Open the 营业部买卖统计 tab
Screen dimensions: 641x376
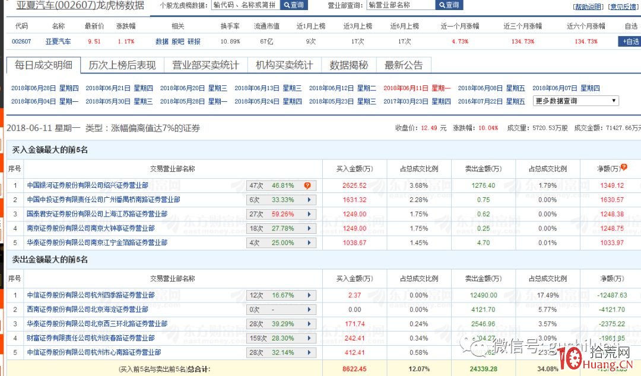[205, 65]
